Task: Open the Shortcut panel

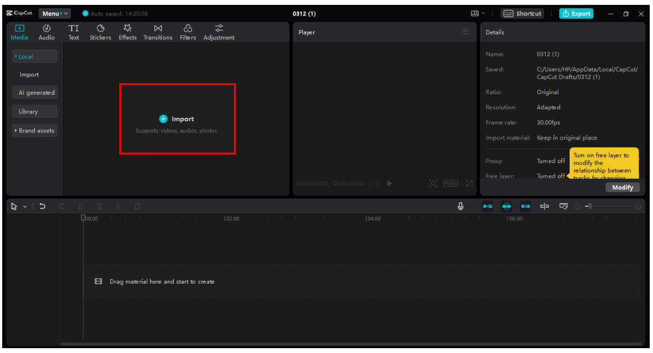Action: pyautogui.click(x=522, y=13)
